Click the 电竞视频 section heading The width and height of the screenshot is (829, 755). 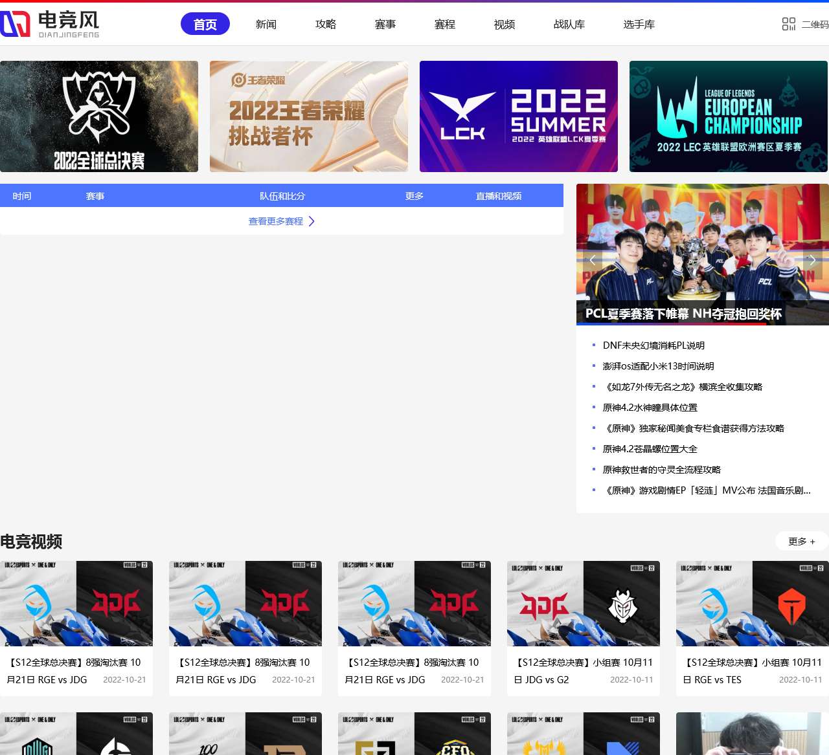[31, 542]
